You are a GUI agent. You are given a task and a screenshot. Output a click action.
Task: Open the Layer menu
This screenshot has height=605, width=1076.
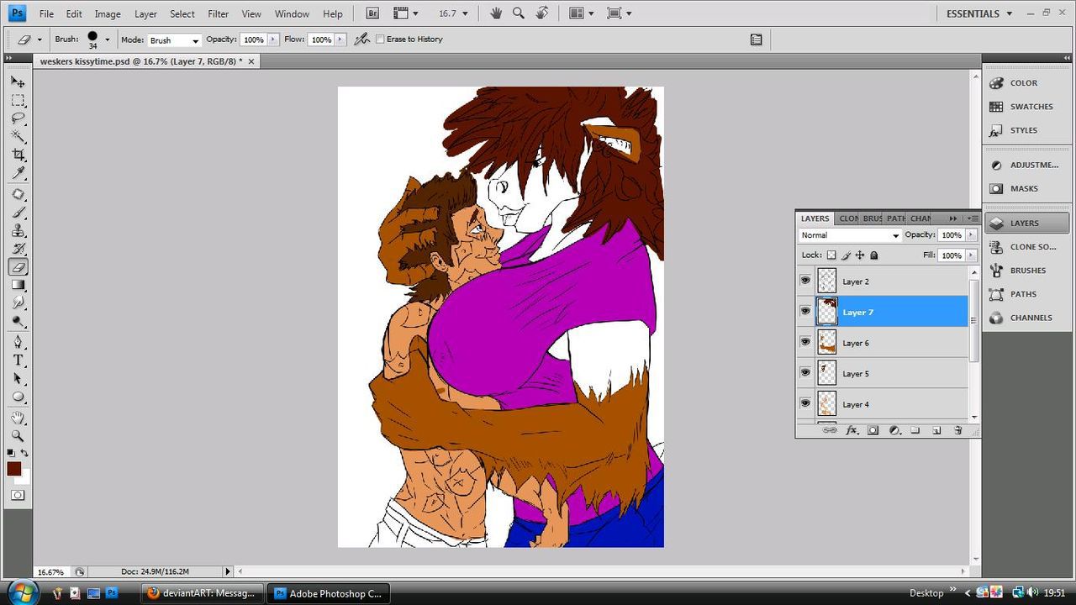coord(145,13)
